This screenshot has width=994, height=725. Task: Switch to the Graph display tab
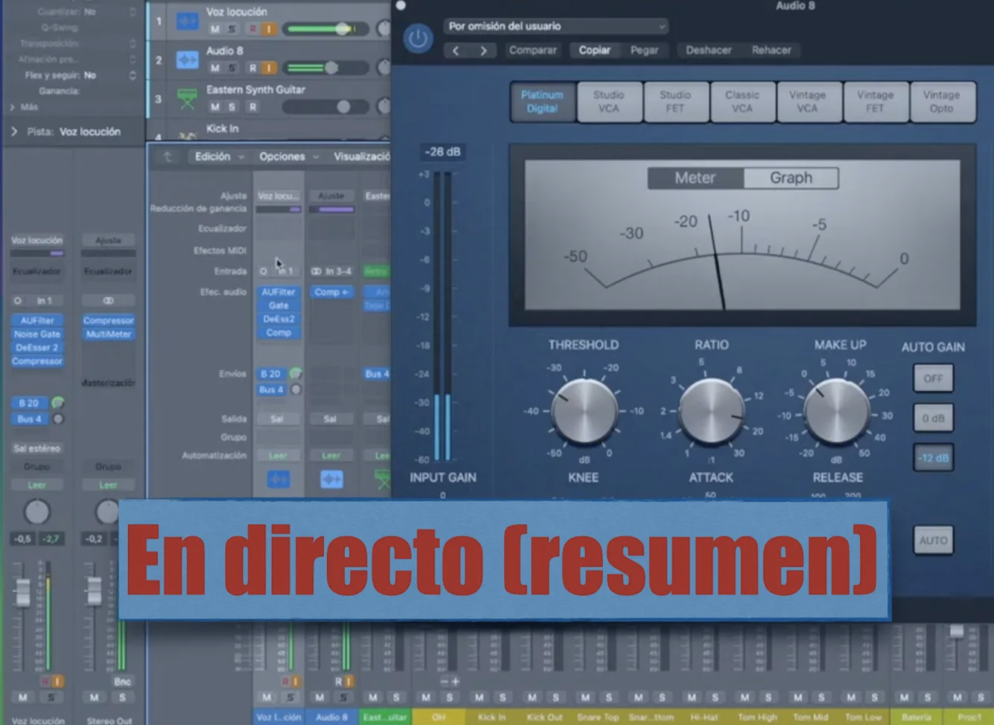click(x=791, y=178)
